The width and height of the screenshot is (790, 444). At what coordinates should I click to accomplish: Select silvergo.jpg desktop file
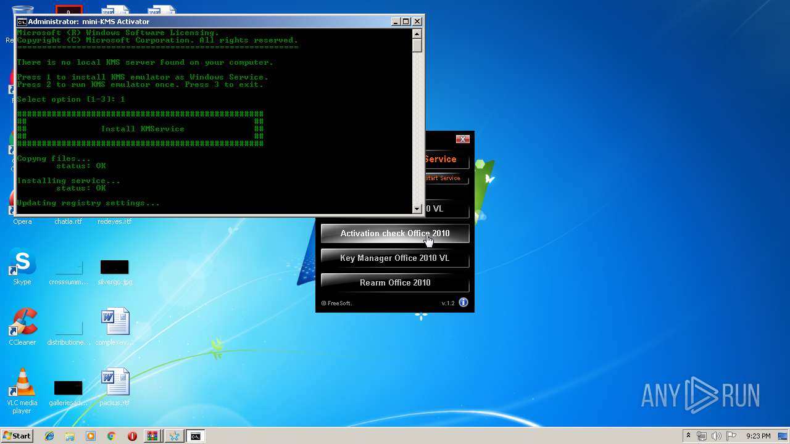tap(115, 271)
